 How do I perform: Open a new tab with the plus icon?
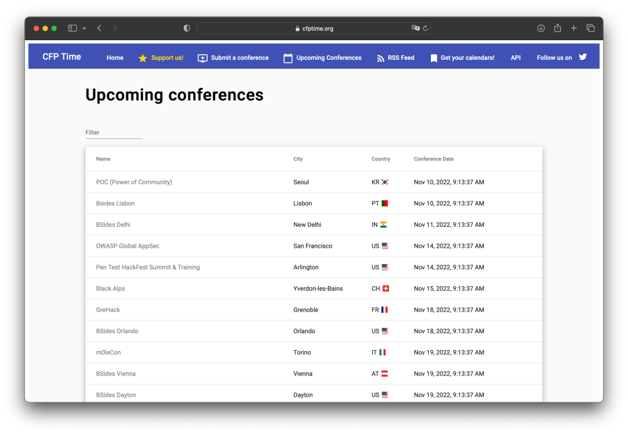pos(573,28)
